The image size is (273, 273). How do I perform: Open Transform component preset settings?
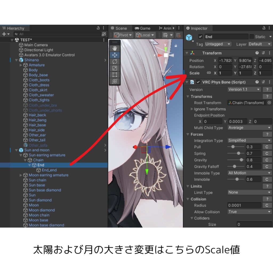263,53
